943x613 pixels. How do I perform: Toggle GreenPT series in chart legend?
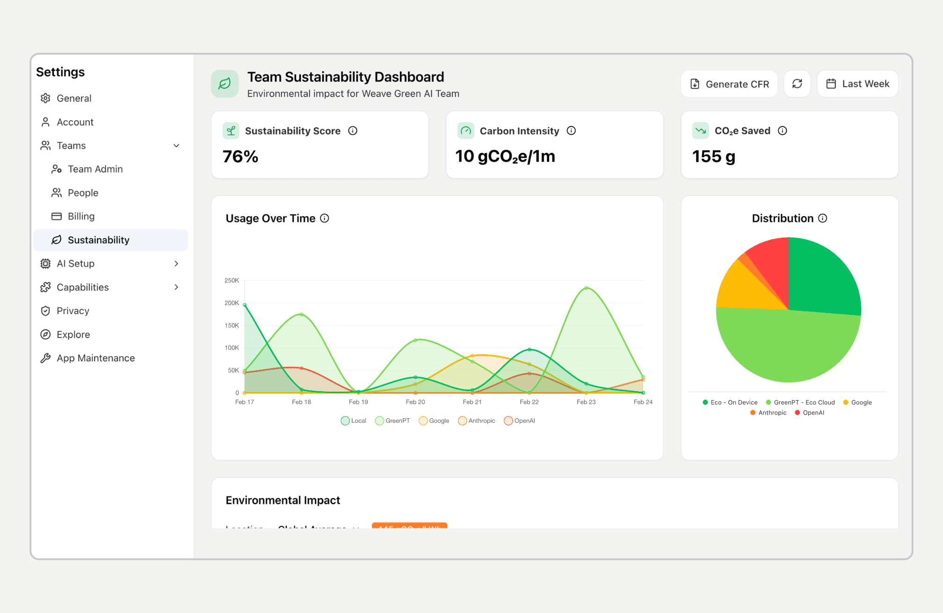pyautogui.click(x=392, y=421)
